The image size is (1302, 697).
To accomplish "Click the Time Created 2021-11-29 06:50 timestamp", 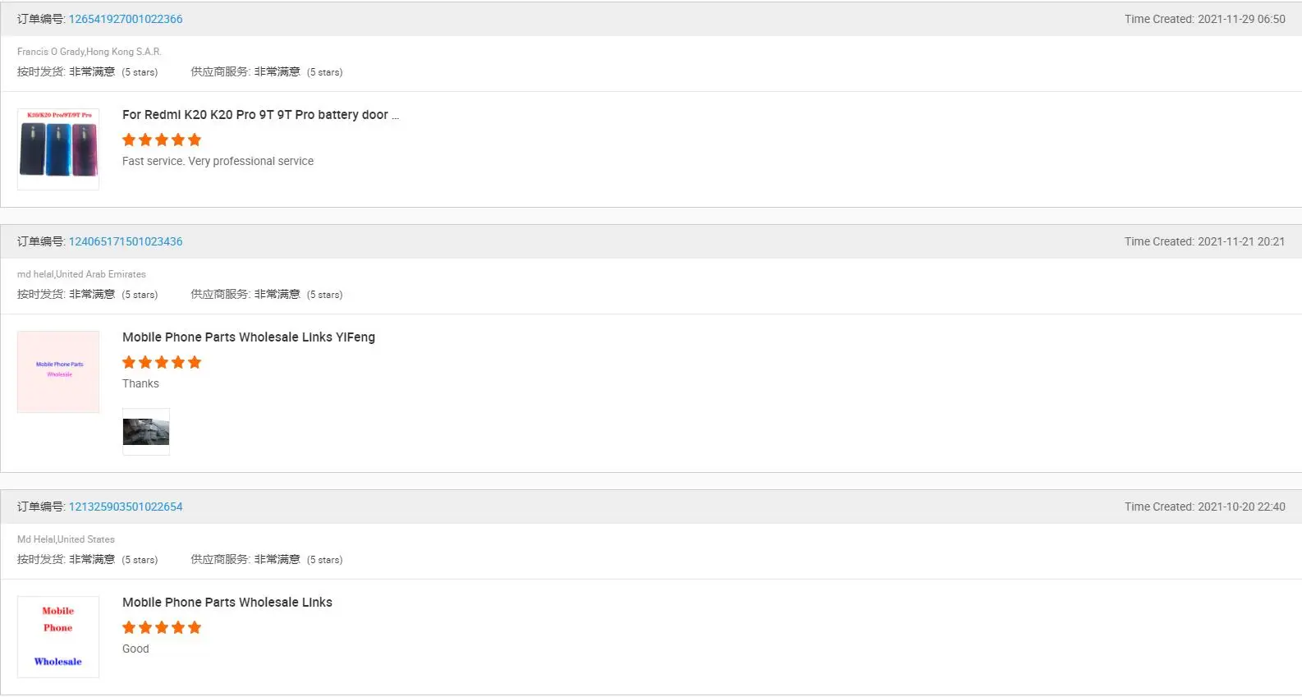I will pyautogui.click(x=1204, y=19).
